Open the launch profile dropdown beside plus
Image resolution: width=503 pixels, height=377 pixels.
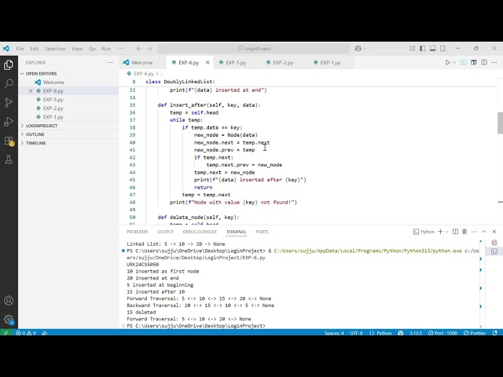click(x=446, y=232)
